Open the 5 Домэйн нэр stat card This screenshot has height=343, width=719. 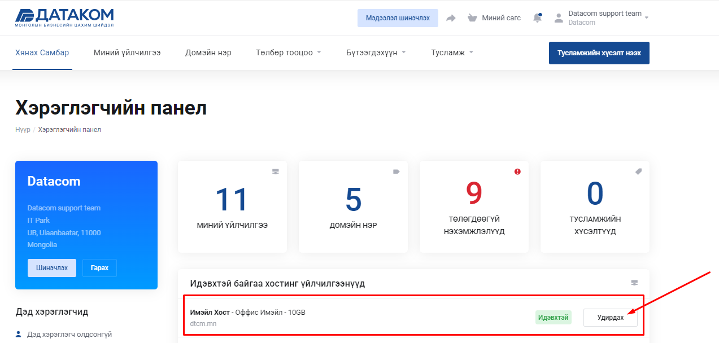click(353, 207)
